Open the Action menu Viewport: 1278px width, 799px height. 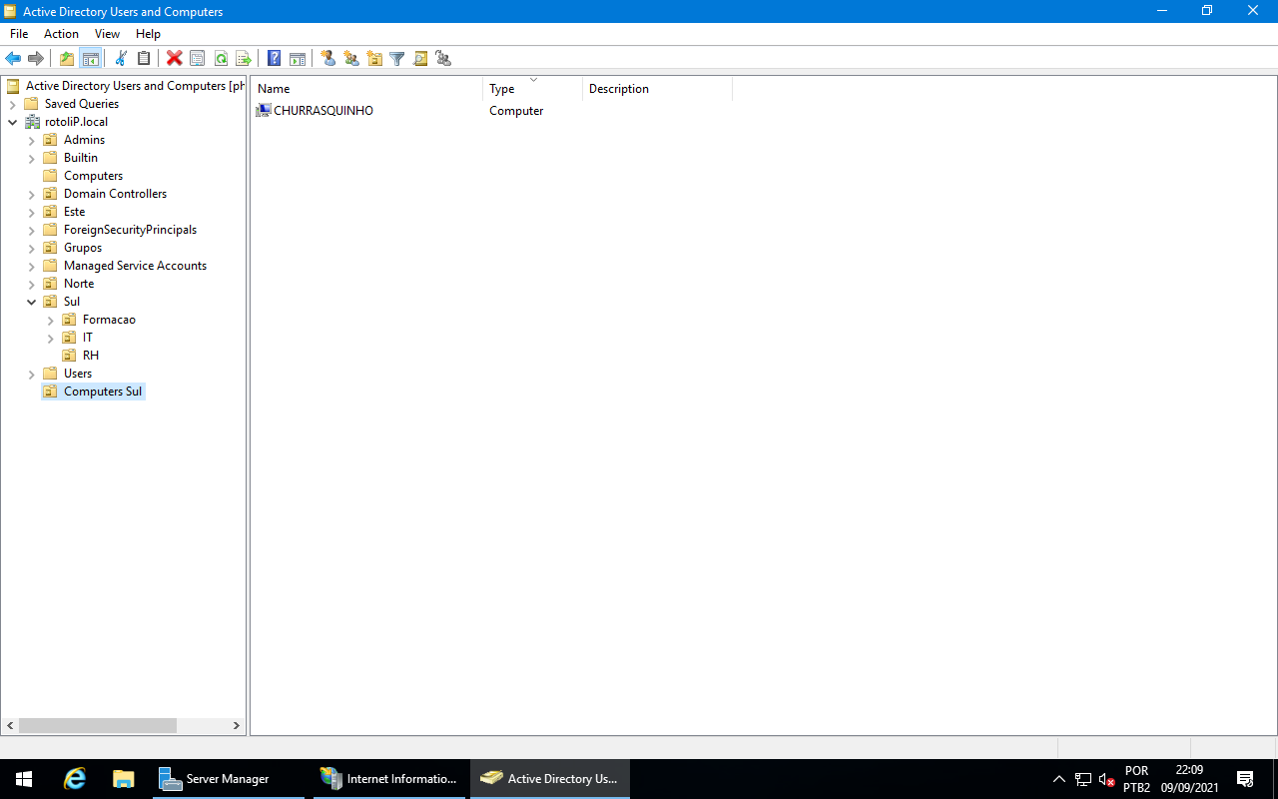(61, 34)
